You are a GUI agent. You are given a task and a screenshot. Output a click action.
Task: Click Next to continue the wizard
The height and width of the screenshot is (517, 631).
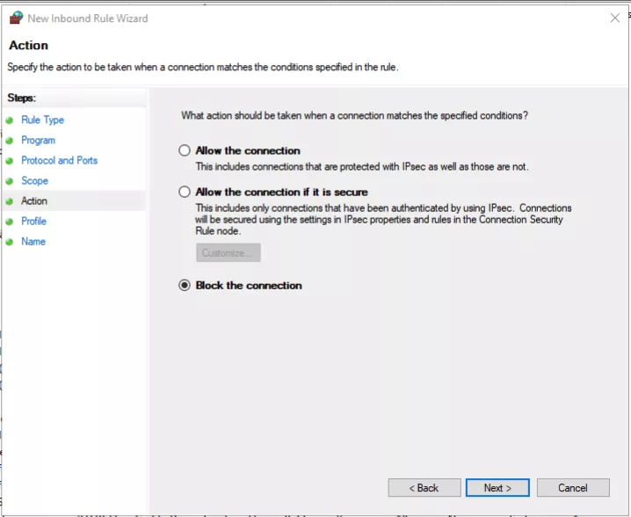[x=497, y=488]
